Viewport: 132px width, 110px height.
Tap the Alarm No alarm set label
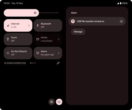tap(47, 55)
